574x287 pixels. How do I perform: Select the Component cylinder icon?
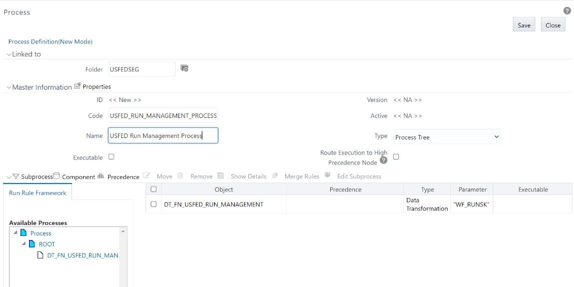tap(57, 176)
